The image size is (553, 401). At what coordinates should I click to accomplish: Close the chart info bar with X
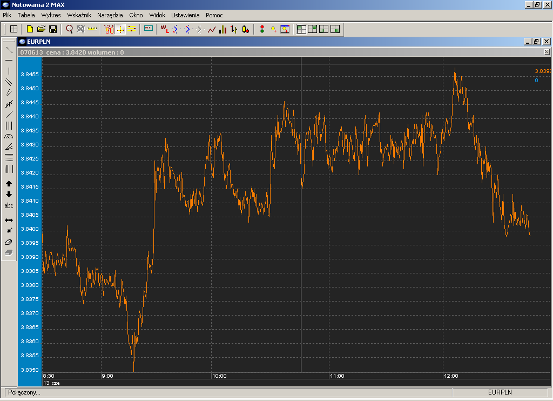(x=547, y=52)
